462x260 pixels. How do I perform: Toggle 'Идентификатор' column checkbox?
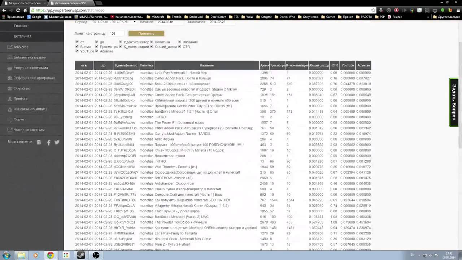pos(121,42)
